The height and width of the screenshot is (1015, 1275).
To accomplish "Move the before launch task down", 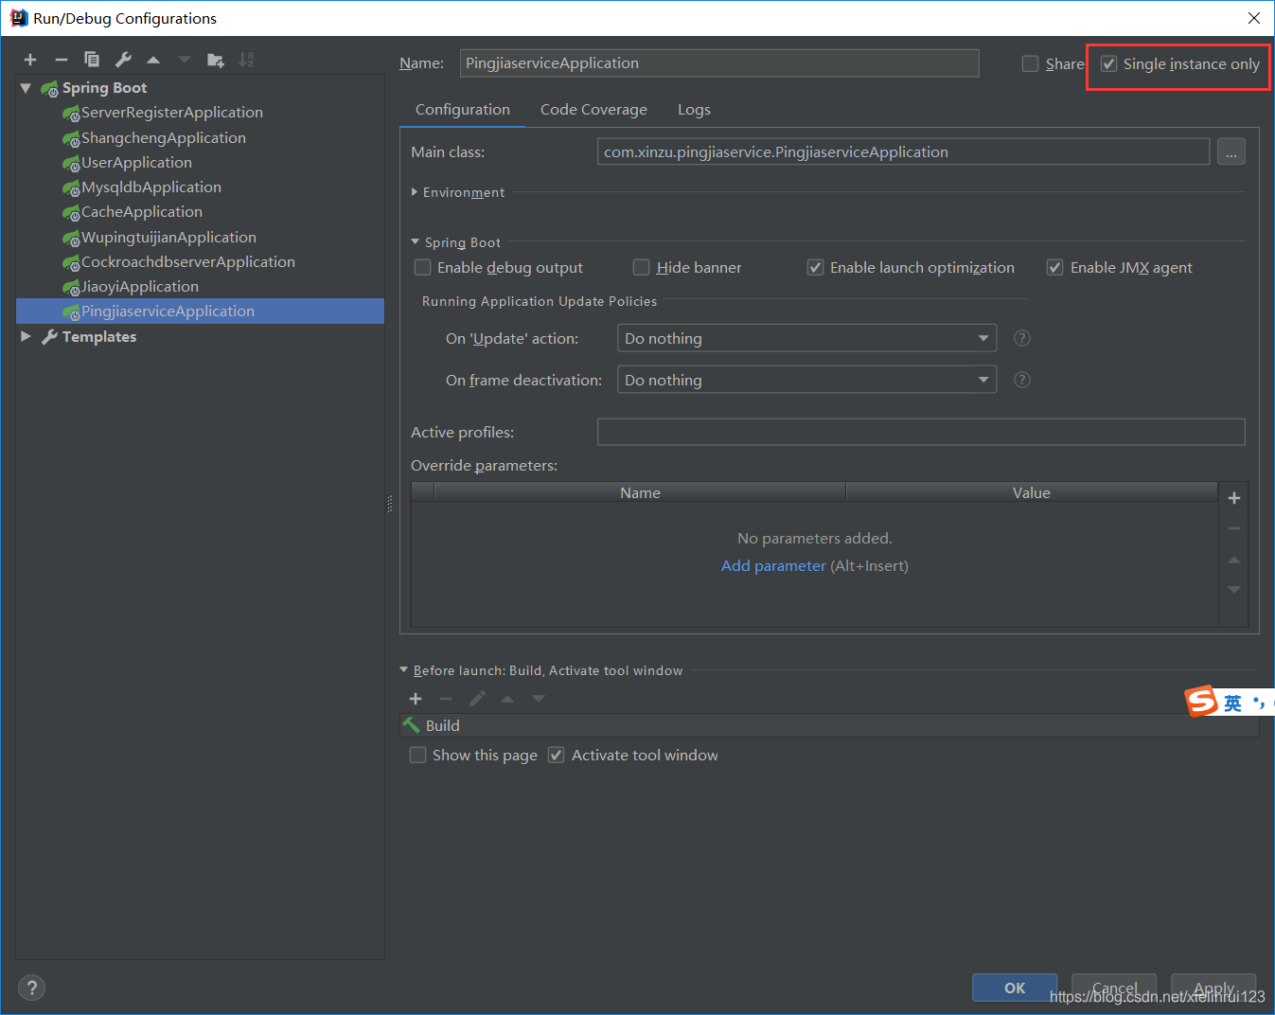I will click(539, 699).
